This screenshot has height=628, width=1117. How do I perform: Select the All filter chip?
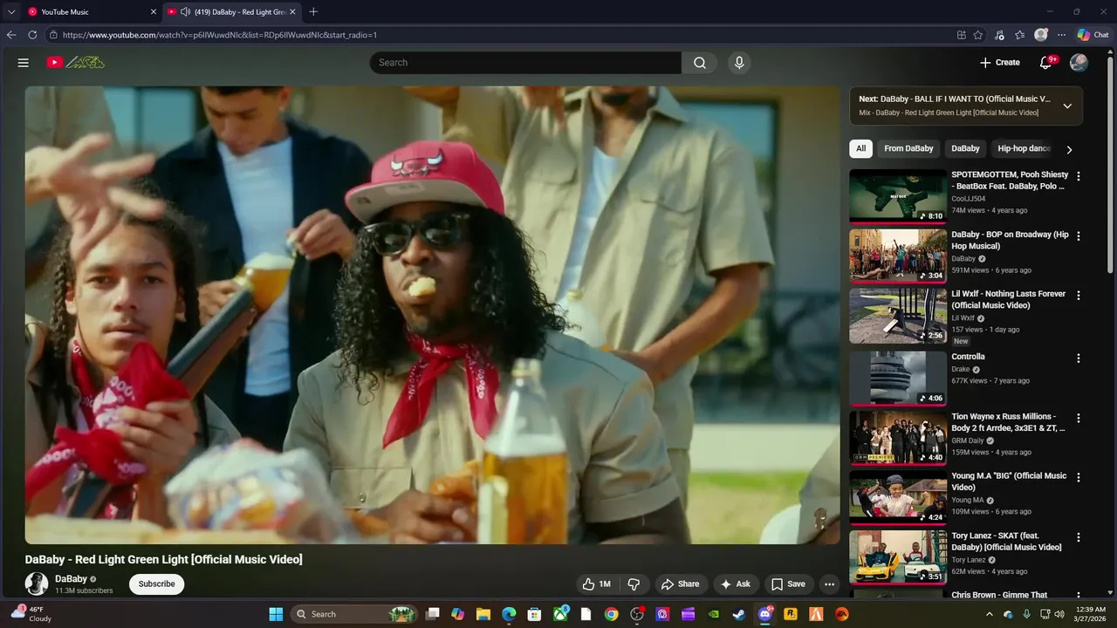click(x=860, y=148)
